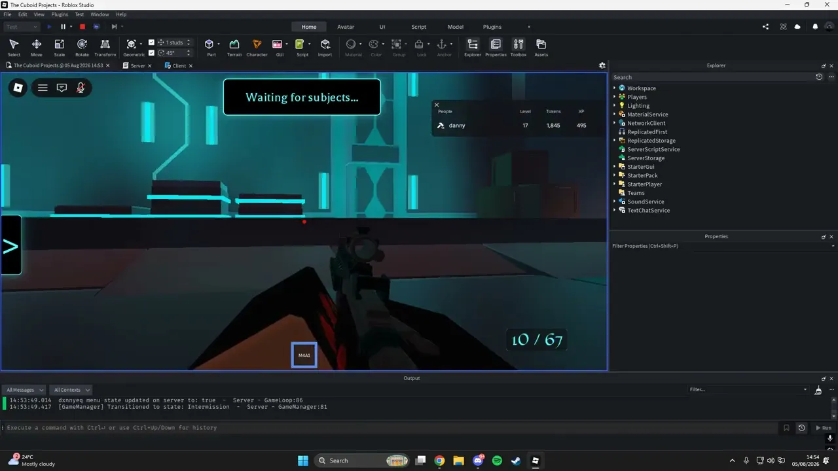
Task: Expand the Players tree node
Action: 615,97
